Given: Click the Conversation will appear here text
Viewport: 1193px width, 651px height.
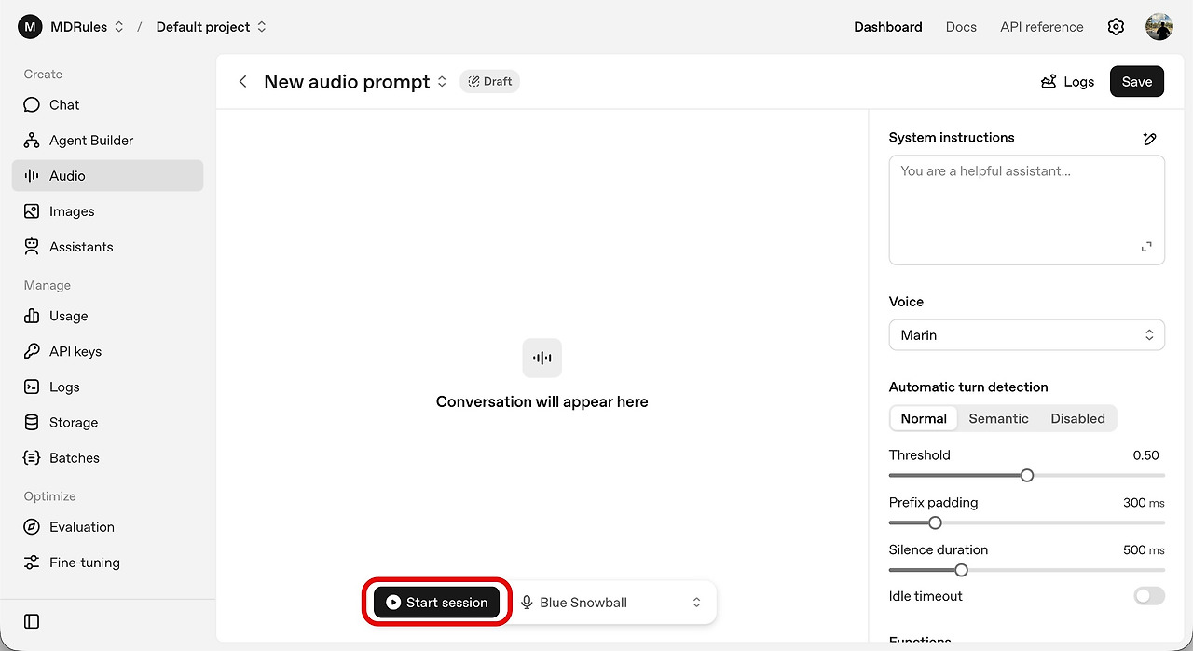Looking at the screenshot, I should [542, 402].
